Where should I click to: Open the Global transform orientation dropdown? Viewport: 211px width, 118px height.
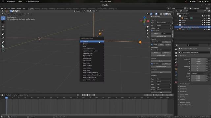[x=78, y=11]
